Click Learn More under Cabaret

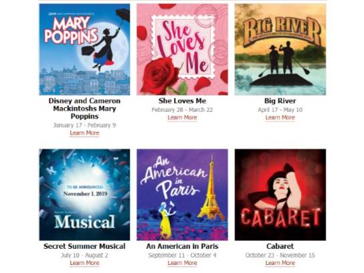pos(280,263)
